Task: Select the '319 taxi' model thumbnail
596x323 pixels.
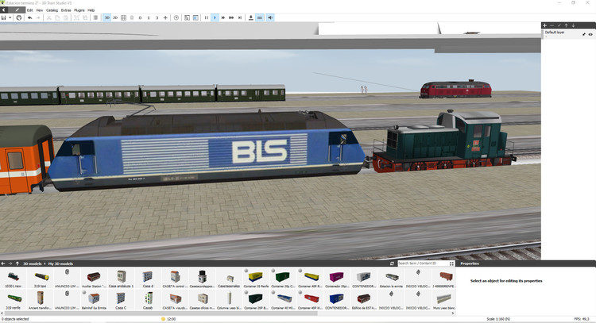Action: click(x=41, y=279)
